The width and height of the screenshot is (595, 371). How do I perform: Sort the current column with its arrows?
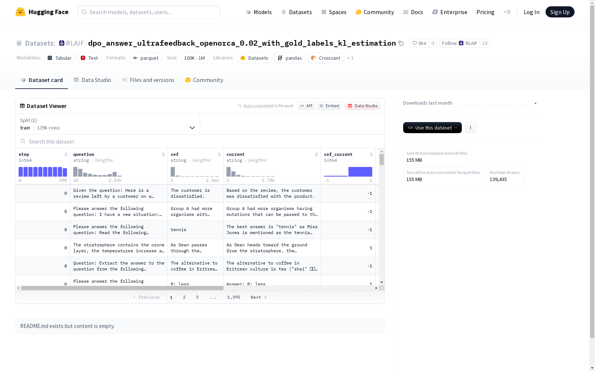[316, 154]
